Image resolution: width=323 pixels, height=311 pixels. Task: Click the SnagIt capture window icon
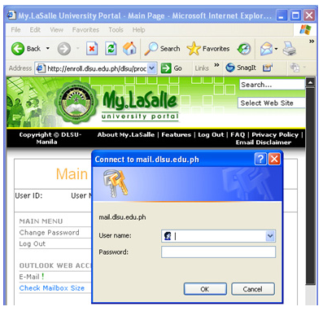point(268,68)
